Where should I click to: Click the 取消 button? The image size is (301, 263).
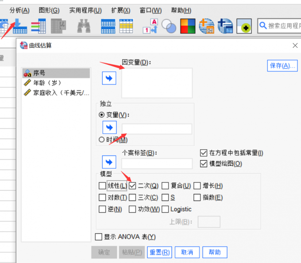point(187,252)
